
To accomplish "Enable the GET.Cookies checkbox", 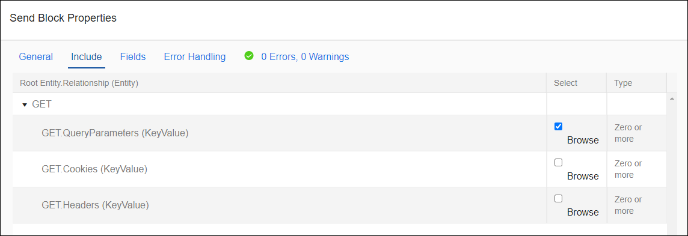I will tap(558, 163).
